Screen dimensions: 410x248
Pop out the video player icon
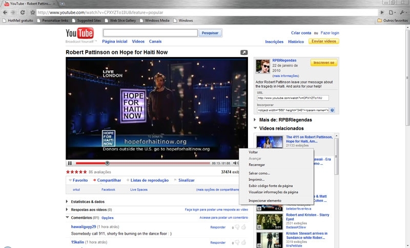tap(244, 52)
